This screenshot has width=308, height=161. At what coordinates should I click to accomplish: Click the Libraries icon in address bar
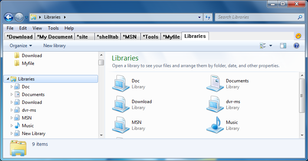(34, 17)
